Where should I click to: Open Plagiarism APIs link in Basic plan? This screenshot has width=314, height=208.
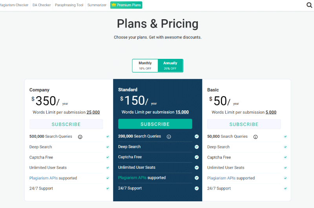221,178
